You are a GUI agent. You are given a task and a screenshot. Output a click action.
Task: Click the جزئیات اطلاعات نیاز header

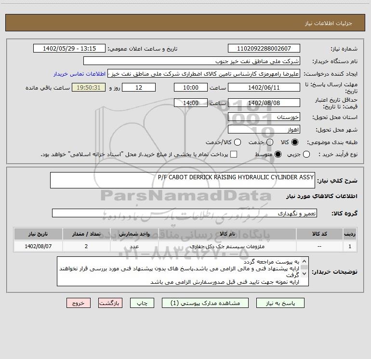(x=328, y=23)
